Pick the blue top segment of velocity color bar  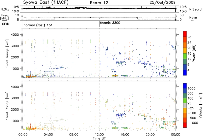185,86
